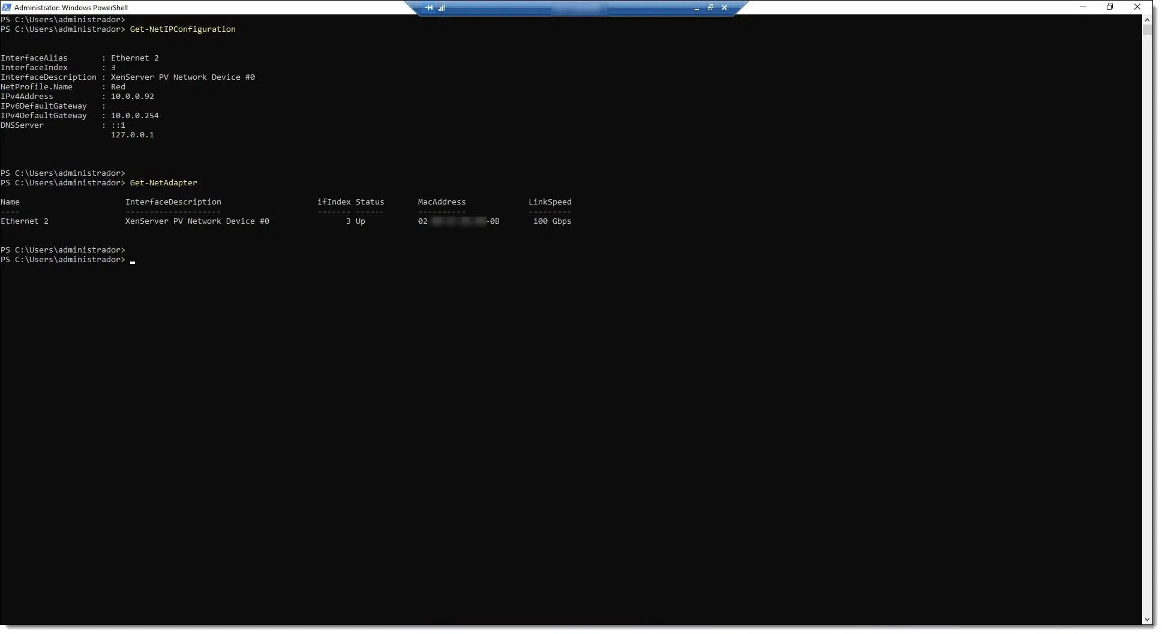Click the Status value Up
Image resolution: width=1162 pixels, height=634 pixels.
coord(360,221)
